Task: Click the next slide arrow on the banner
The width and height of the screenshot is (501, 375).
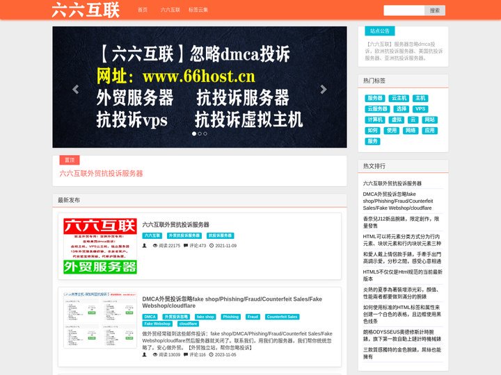Action: click(x=324, y=90)
